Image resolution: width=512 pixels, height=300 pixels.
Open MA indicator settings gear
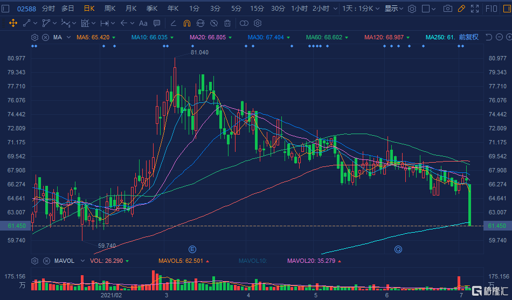pyautogui.click(x=34, y=37)
